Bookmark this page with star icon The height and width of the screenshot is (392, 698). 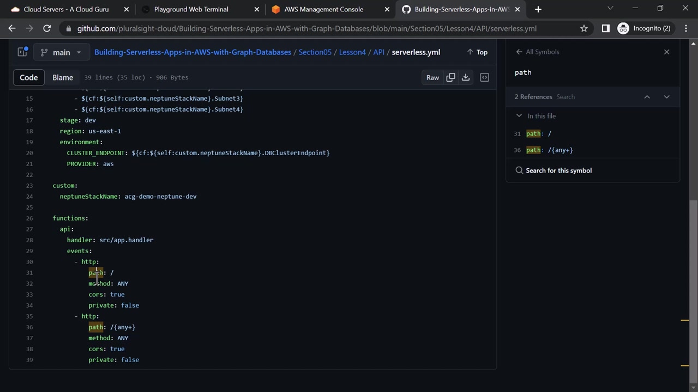(584, 28)
